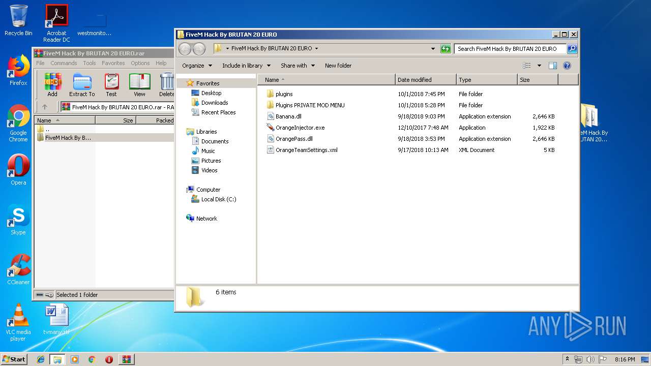Click the search magnifier icon in Explorer

coord(572,49)
